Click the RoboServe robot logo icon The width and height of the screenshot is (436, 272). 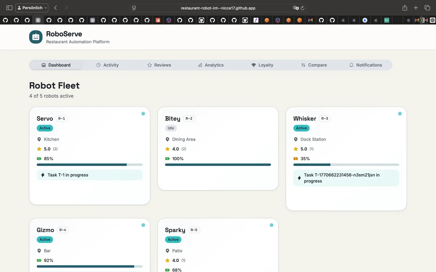click(x=36, y=37)
